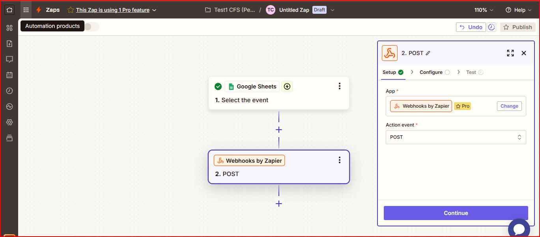
Task: Click Webhooks by Zapier chip in App field
Action: (x=421, y=106)
